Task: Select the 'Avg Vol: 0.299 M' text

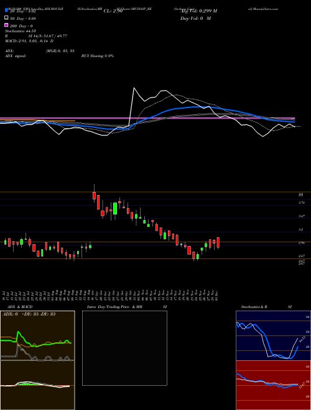Action: (x=198, y=11)
